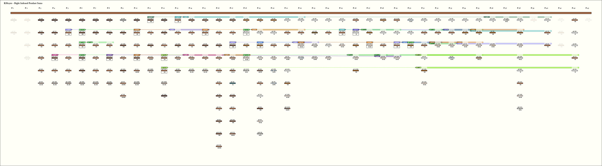This screenshot has width=602, height=166.
Task: Select column header # 16
Action: pos(218,8)
